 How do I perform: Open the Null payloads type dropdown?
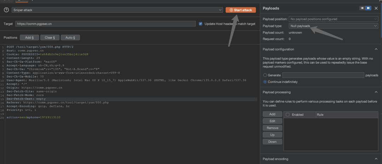pyautogui.click(x=333, y=26)
